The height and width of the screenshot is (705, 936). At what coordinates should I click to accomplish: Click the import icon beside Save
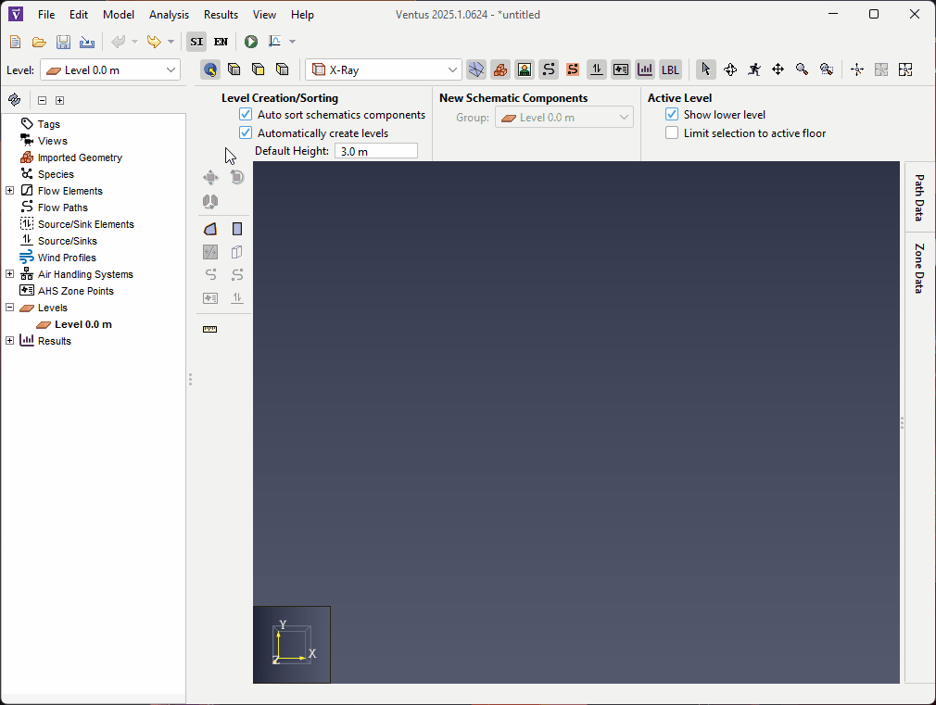(87, 42)
